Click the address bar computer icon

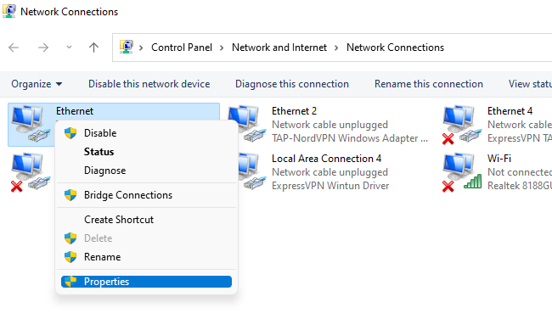point(127,47)
